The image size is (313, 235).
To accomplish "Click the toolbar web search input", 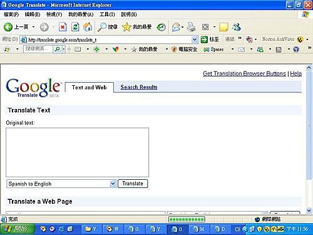I will click(x=38, y=50).
